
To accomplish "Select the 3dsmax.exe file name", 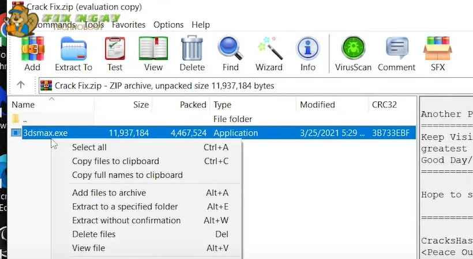I will click(x=46, y=133).
